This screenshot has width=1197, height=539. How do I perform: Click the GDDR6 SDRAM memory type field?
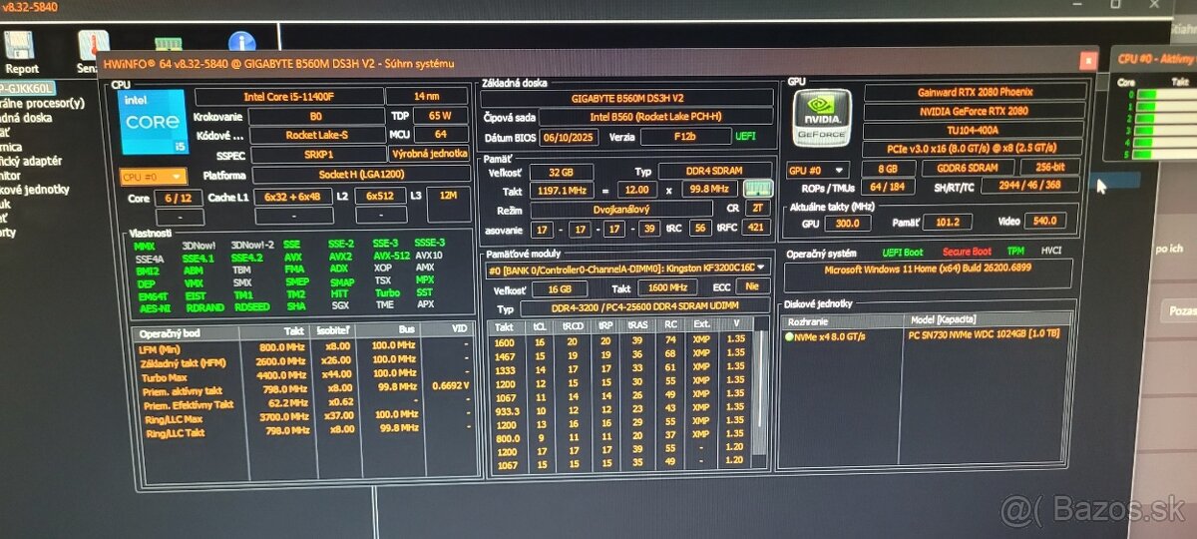(x=969, y=169)
